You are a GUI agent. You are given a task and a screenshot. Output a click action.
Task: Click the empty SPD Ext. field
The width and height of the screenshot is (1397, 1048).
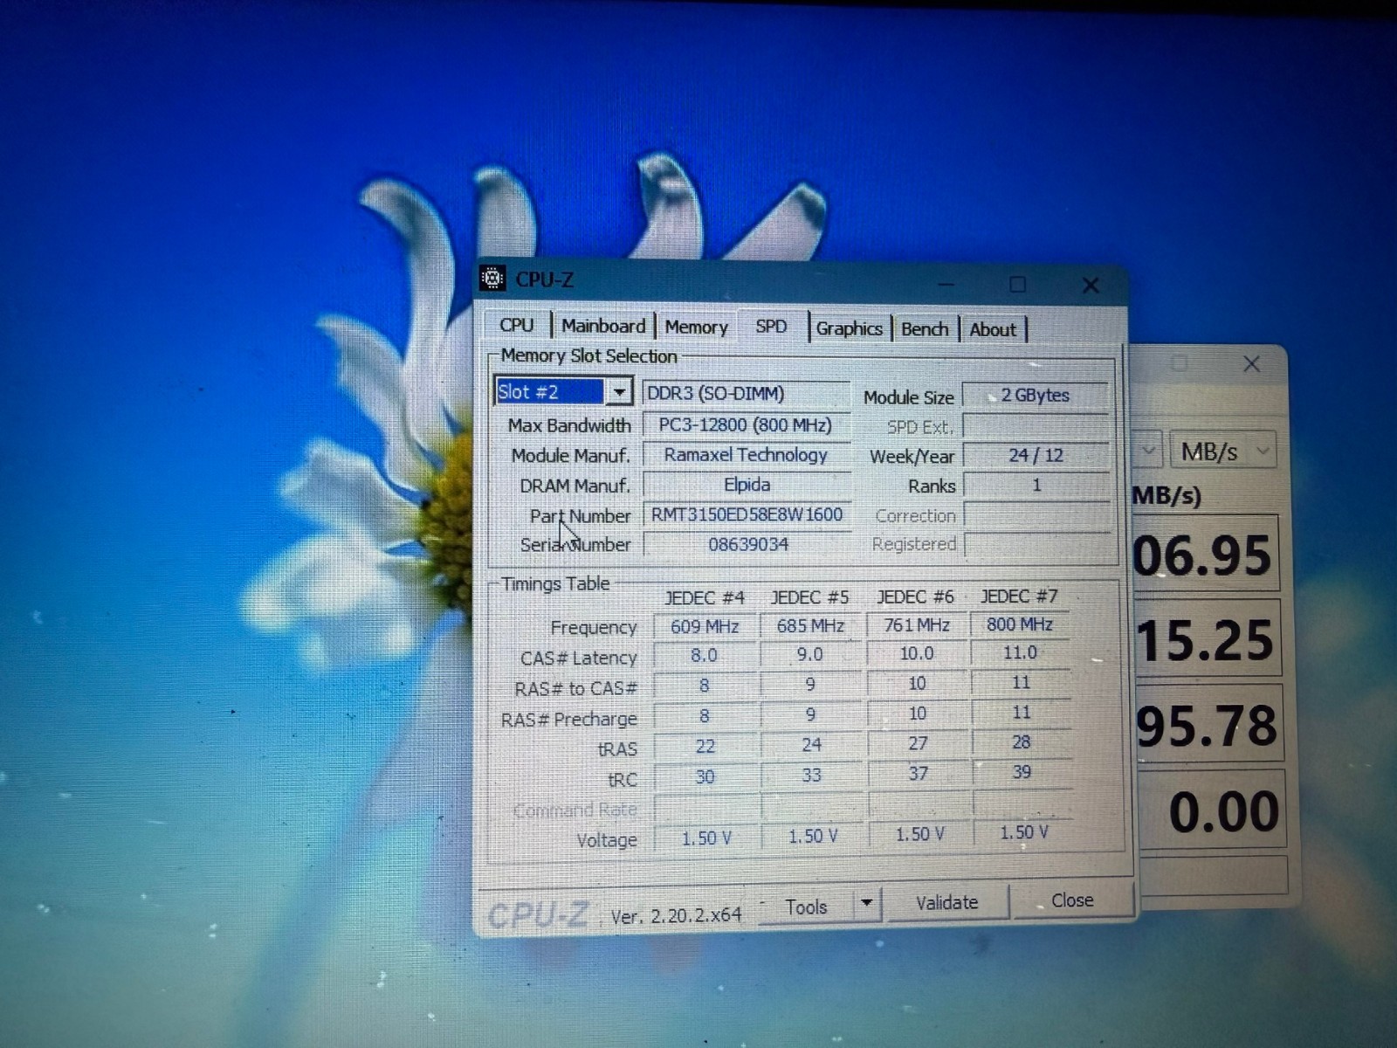[x=1036, y=426]
